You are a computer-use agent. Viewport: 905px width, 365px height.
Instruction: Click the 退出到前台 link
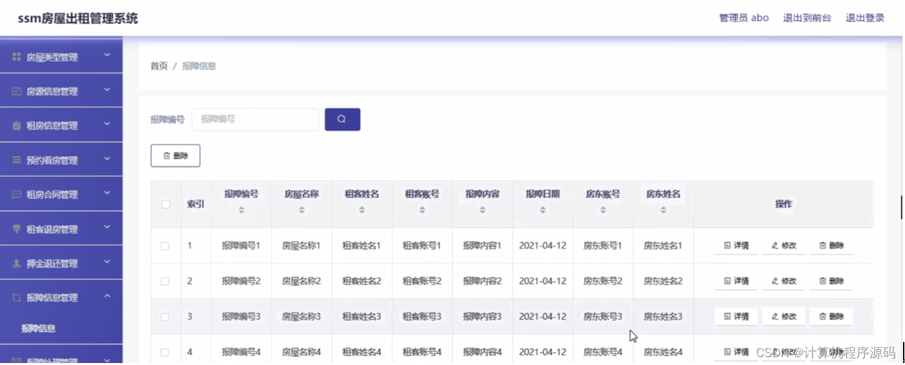(x=807, y=18)
